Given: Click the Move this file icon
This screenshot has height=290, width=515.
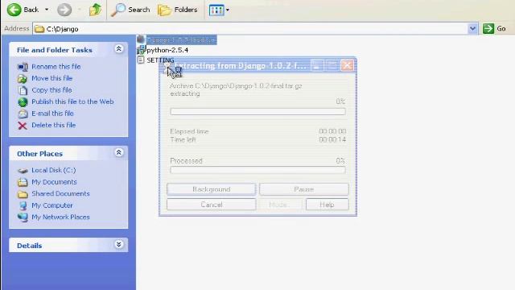Looking at the screenshot, I should (23, 79).
